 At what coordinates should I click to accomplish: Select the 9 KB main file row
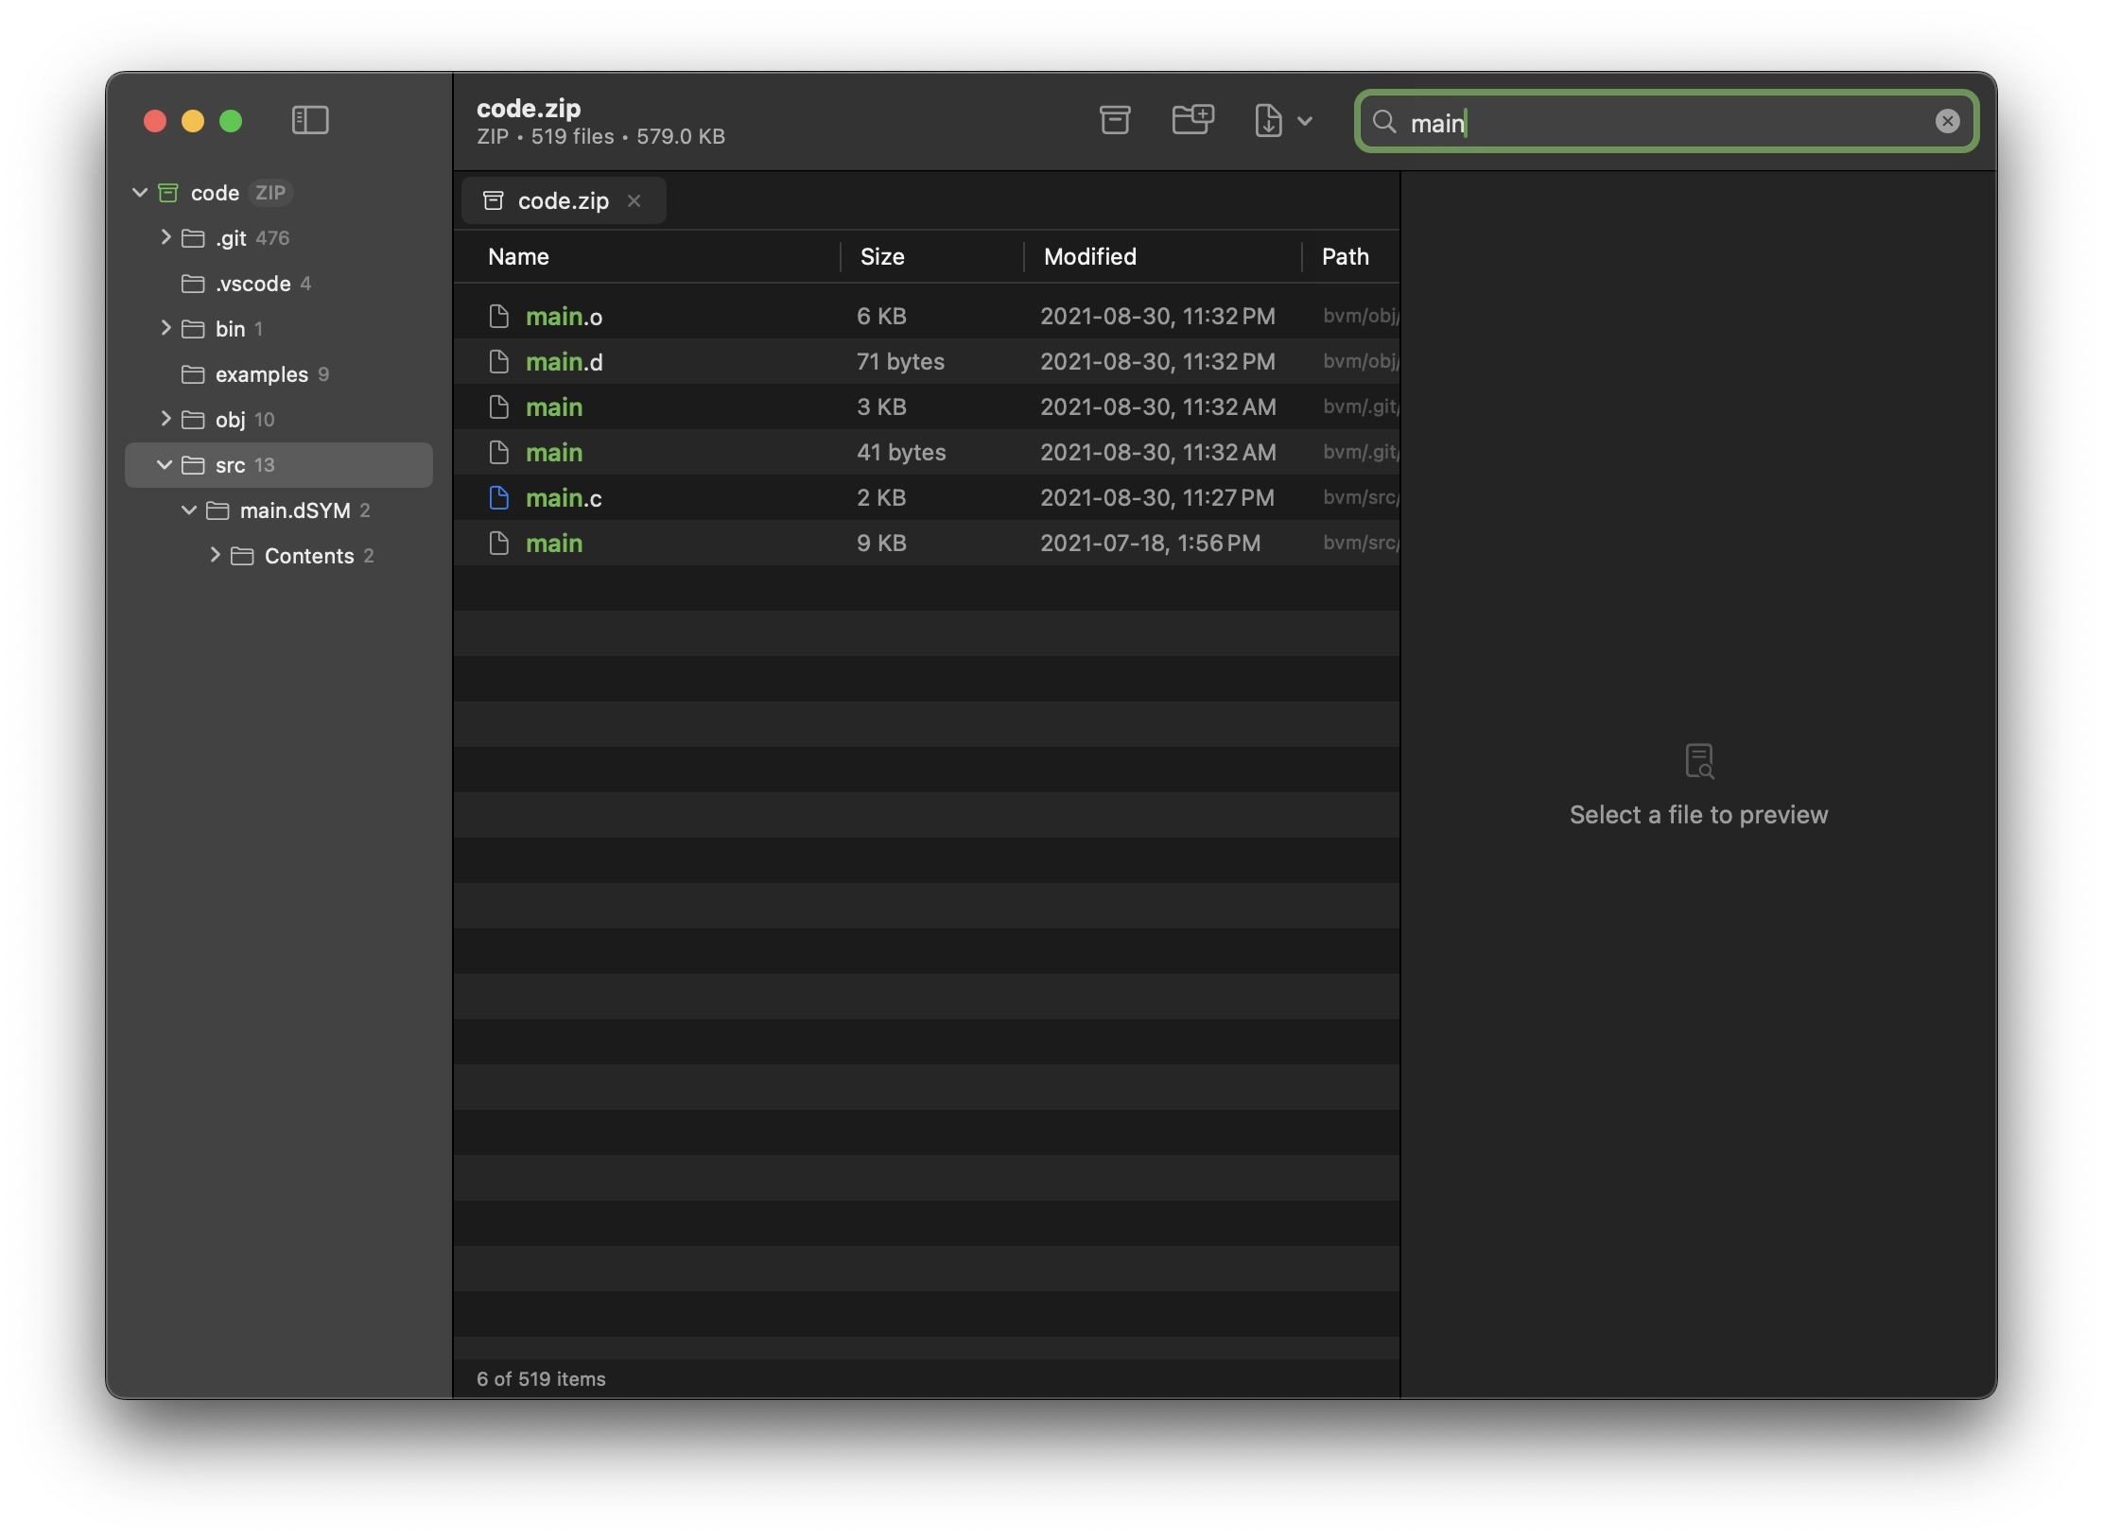click(x=927, y=543)
